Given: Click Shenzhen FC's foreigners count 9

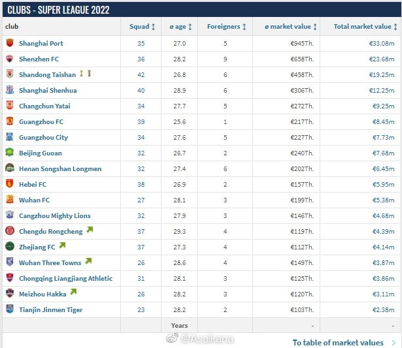Looking at the screenshot, I should click(225, 59).
